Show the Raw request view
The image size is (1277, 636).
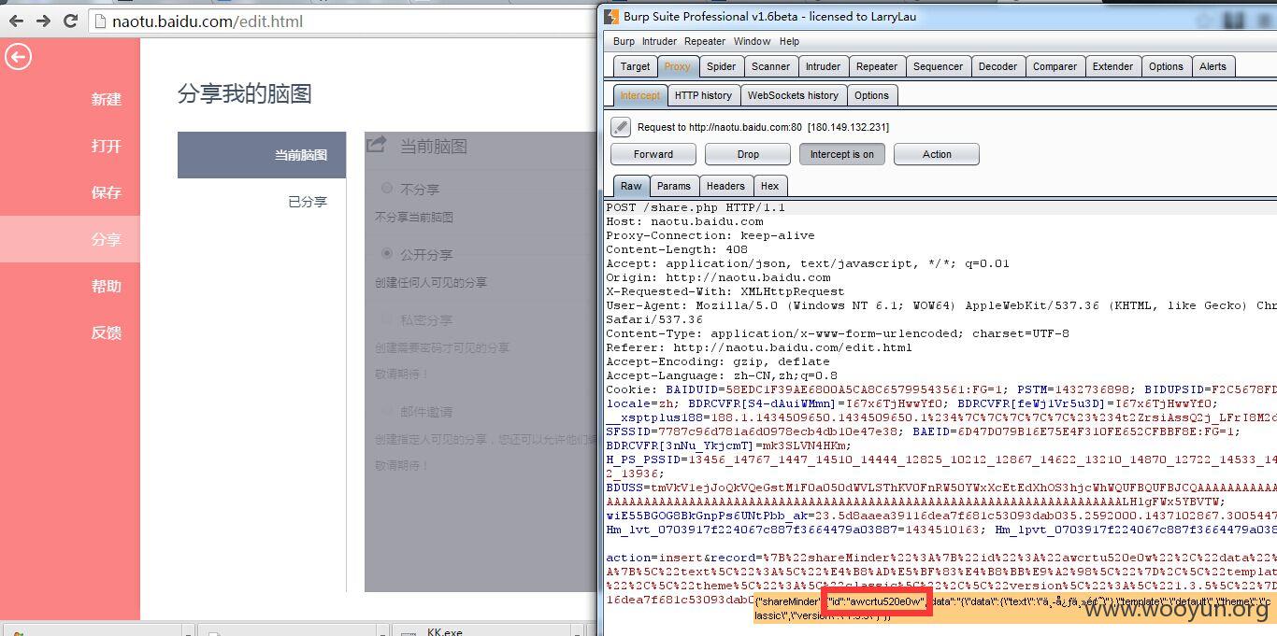click(631, 186)
